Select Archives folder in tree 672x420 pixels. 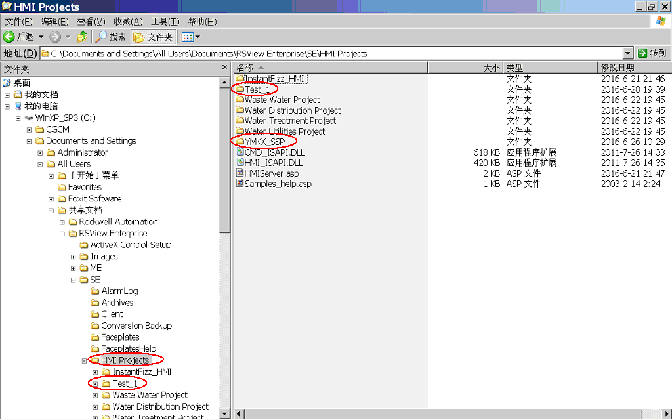[112, 303]
